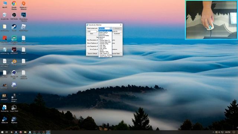Choose 'Quake/Source' from the preset yaw list

105,32
